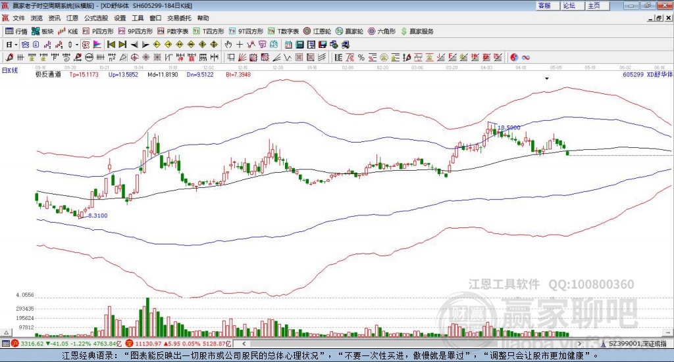Select the circled crosshair target tool
Viewport: 674px width, 362px height.
click(134, 57)
